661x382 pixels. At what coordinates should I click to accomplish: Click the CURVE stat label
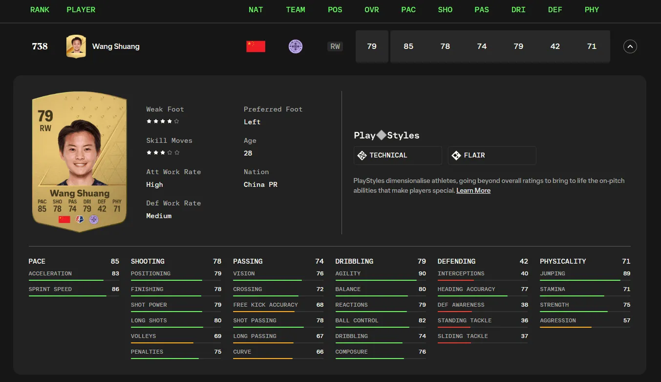tap(242, 352)
